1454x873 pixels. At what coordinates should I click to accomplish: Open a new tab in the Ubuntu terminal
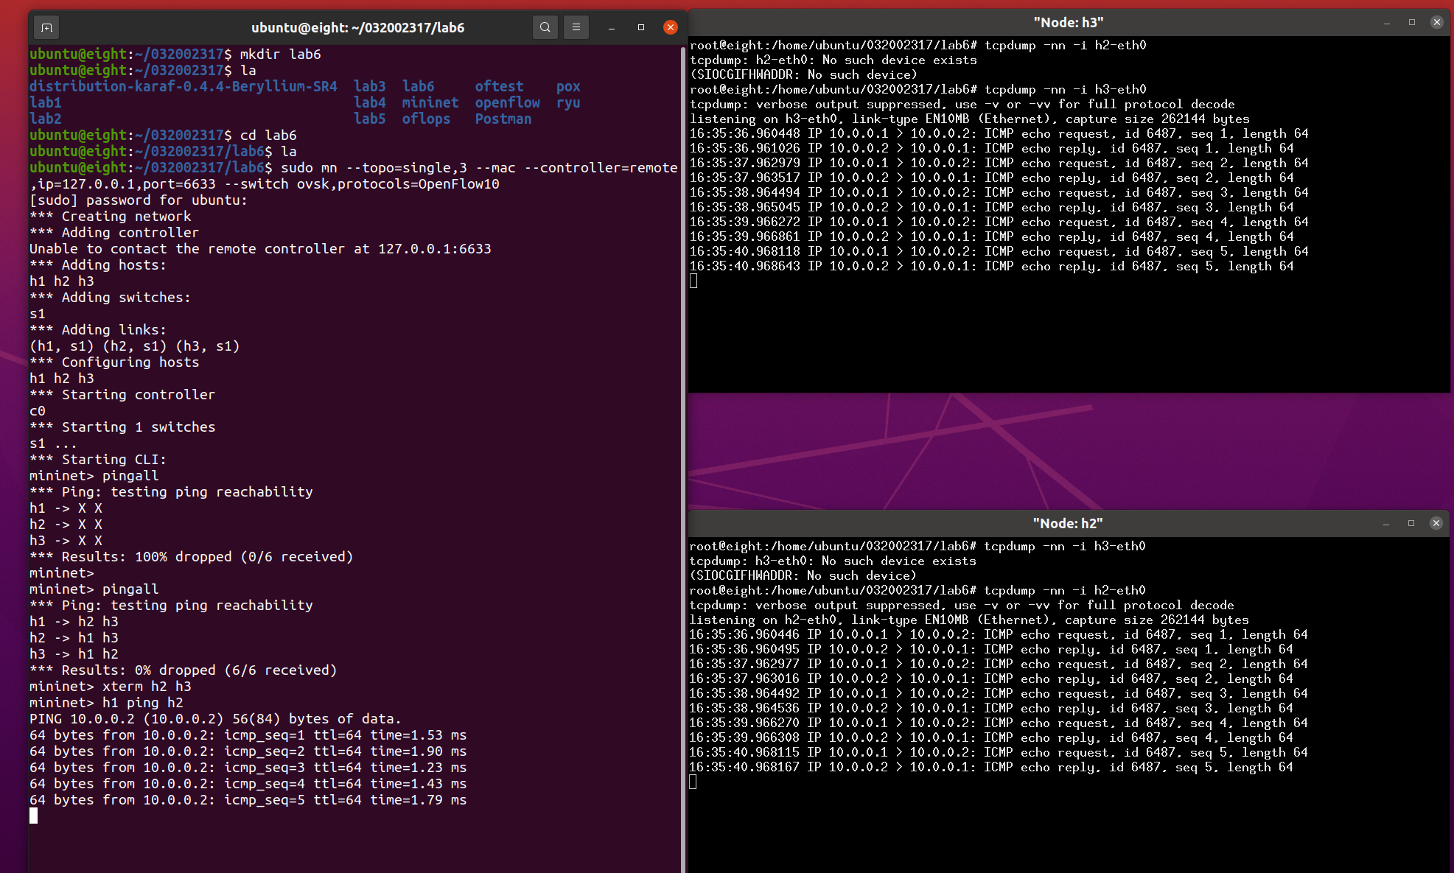46,28
